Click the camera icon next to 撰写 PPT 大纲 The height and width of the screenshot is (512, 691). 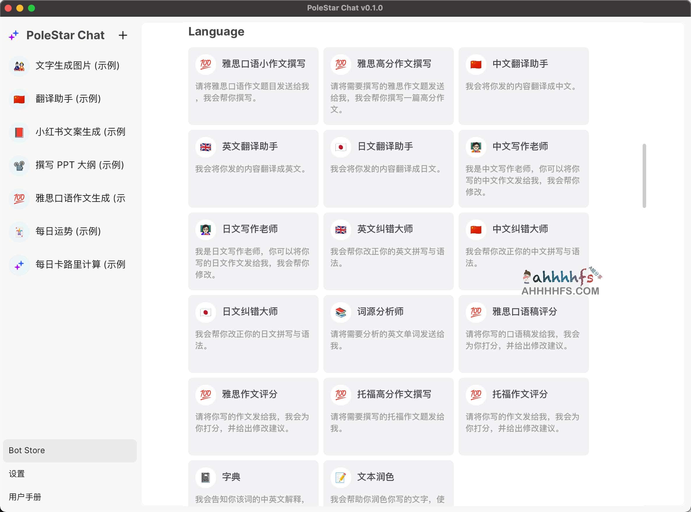[x=19, y=165]
